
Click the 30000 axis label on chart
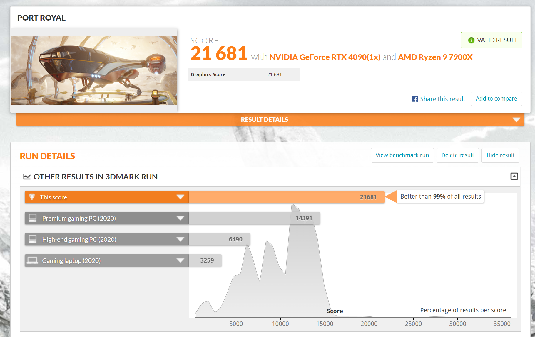(458, 324)
